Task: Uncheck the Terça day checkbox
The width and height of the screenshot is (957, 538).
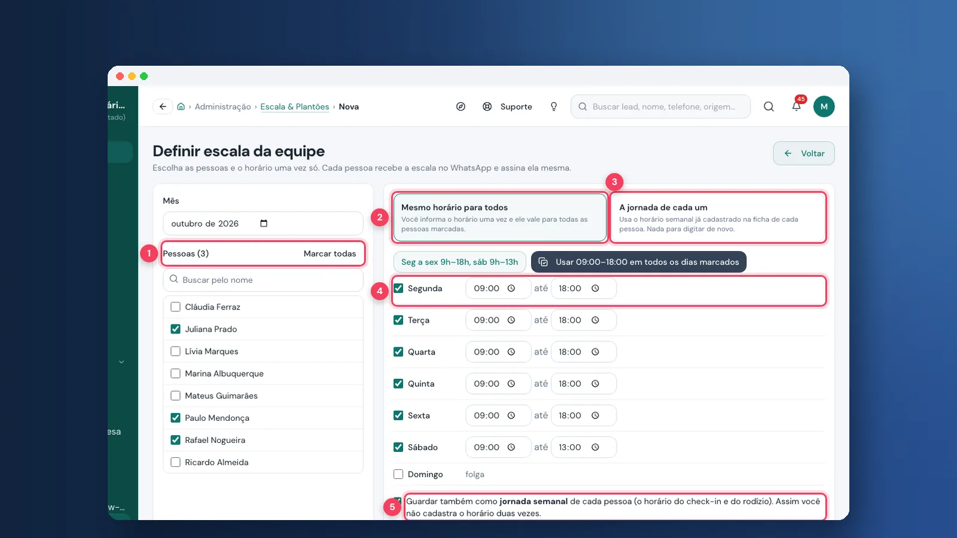Action: click(x=398, y=320)
